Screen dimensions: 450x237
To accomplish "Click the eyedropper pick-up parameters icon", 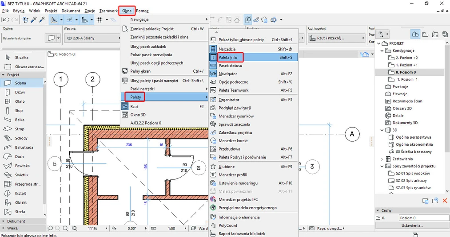I will (34, 20).
